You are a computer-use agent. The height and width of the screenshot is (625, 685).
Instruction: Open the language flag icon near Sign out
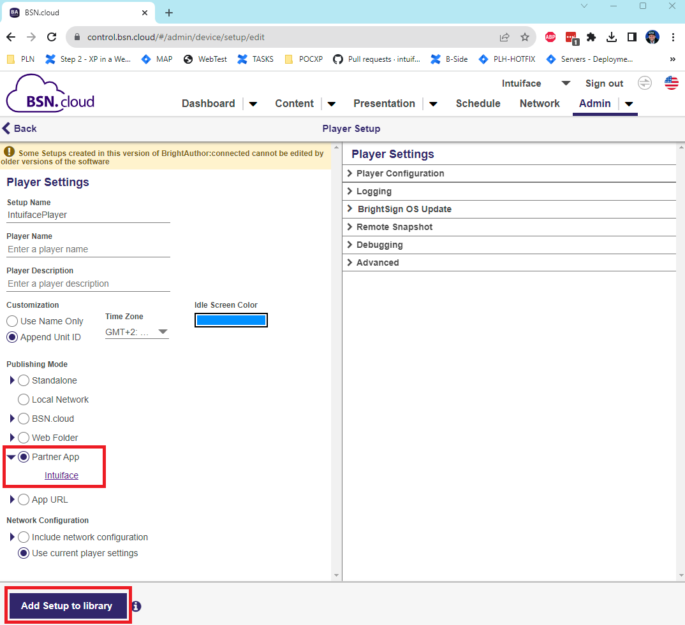click(x=671, y=83)
